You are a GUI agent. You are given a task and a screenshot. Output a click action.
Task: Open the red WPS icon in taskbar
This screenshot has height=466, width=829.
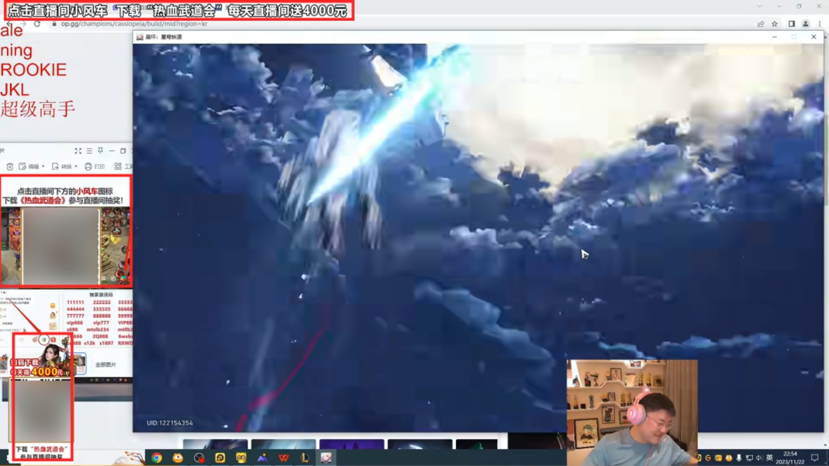(284, 458)
